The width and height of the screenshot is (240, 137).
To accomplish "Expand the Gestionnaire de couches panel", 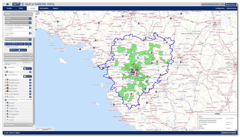I will 31,55.
